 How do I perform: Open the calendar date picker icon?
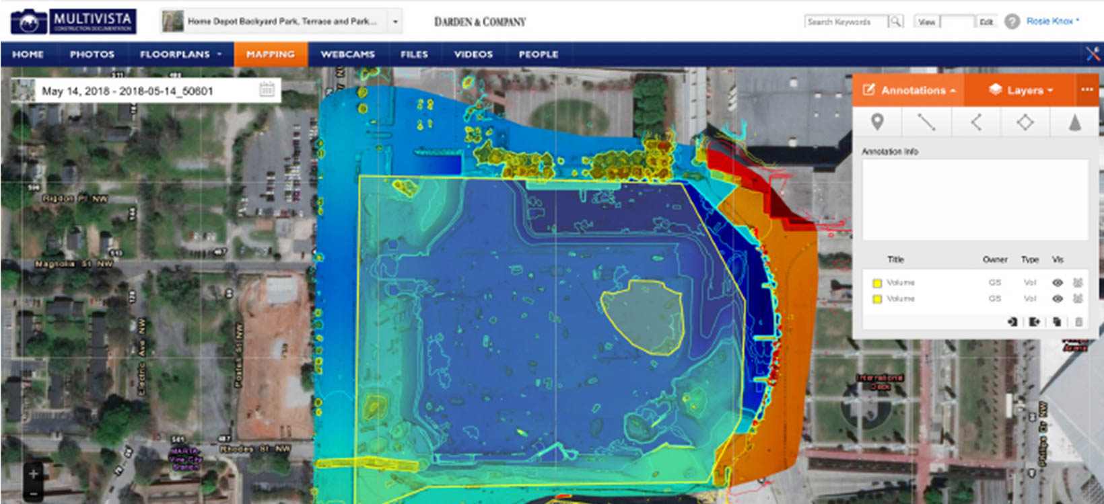pos(267,90)
